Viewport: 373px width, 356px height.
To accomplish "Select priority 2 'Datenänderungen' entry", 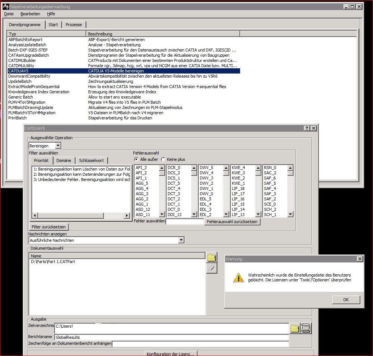I will (81, 174).
